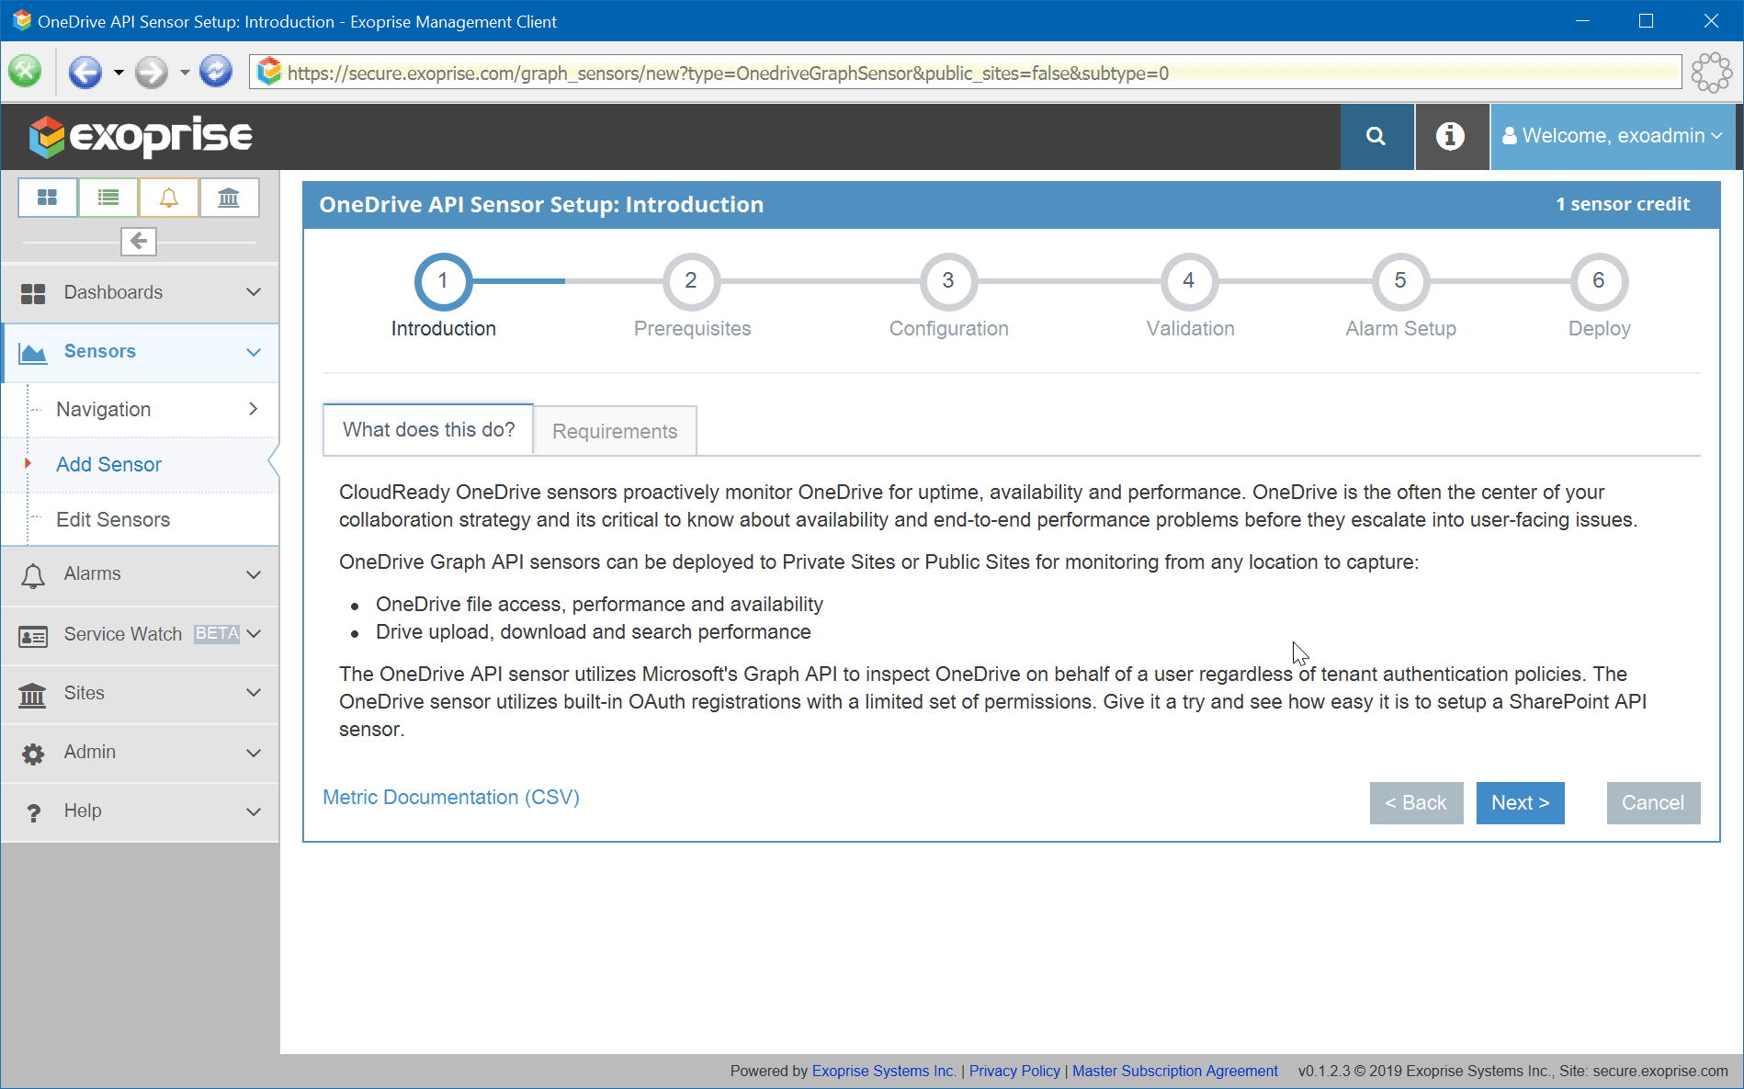Jump to the Configuration step circle
1744x1089 pixels.
point(948,281)
